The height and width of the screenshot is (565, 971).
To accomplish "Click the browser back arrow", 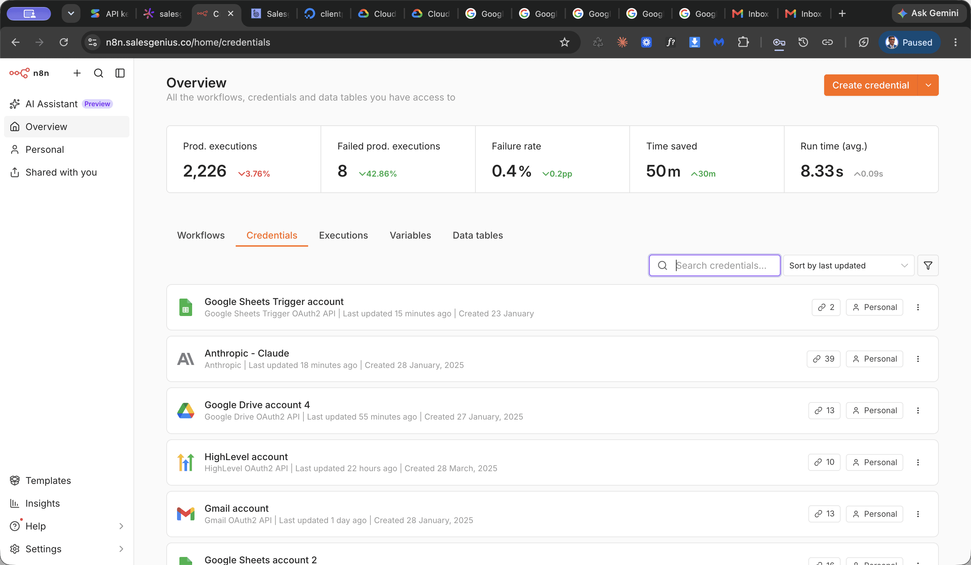I will 15,42.
